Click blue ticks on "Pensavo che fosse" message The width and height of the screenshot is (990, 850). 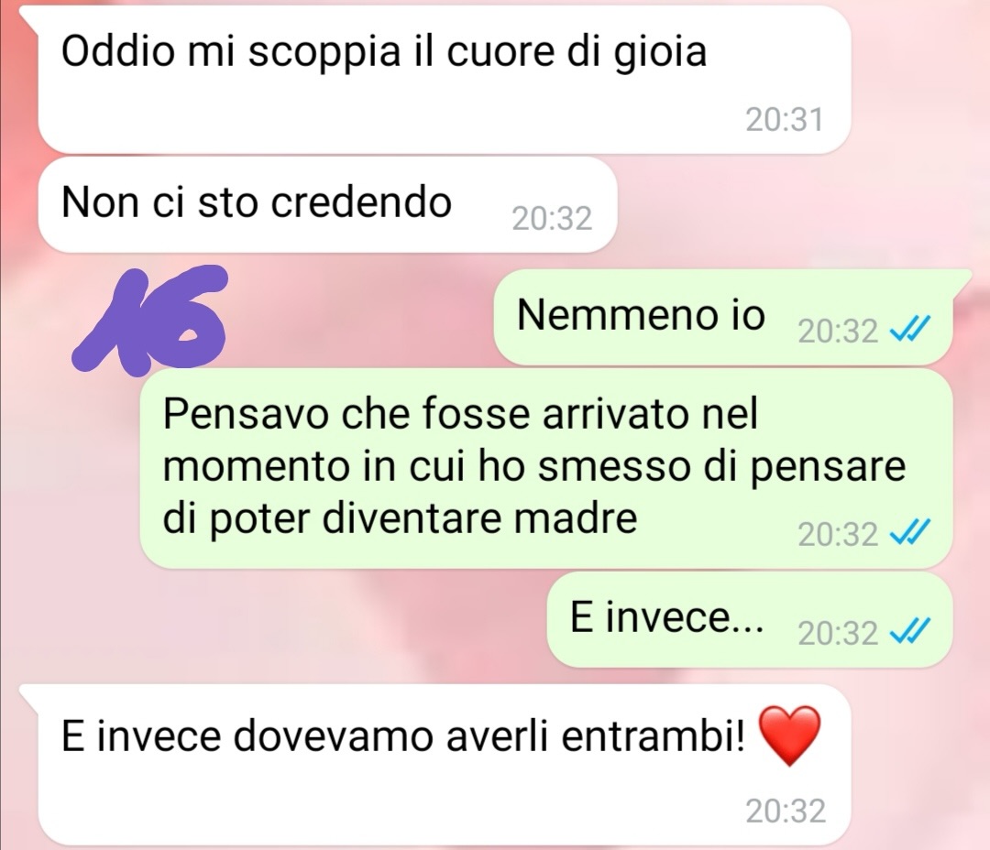click(910, 533)
